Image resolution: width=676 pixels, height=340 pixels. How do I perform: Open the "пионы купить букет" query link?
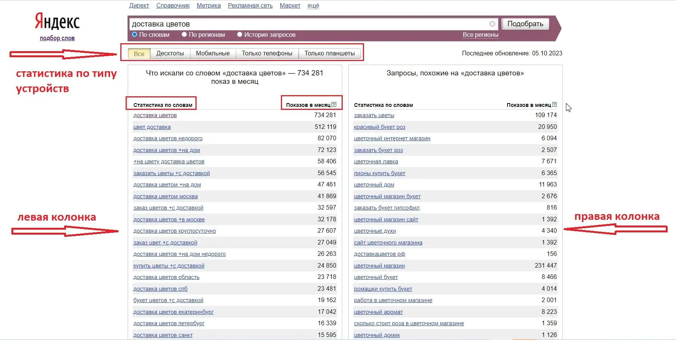[380, 173]
